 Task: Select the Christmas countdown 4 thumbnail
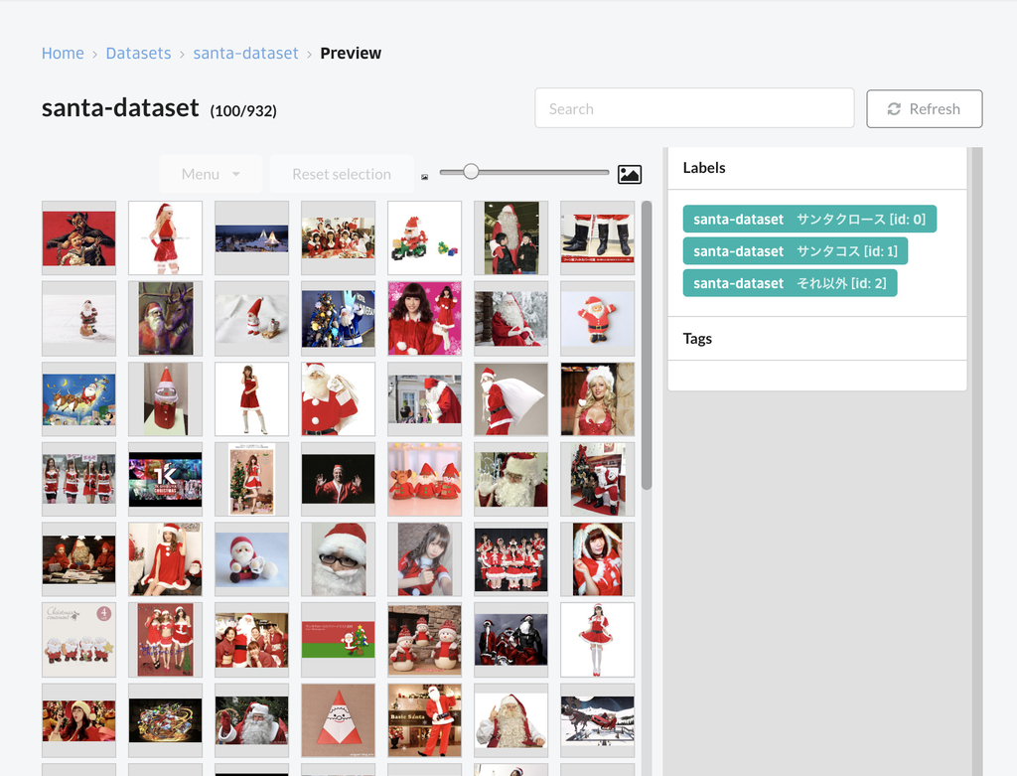pos(79,640)
